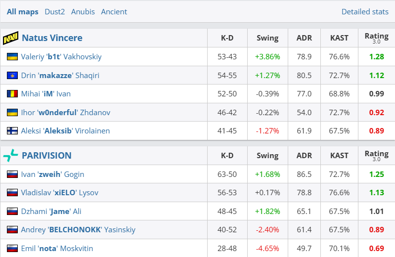Click the Ukraine flag beside b1t
The width and height of the screenshot is (395, 257).
point(12,57)
